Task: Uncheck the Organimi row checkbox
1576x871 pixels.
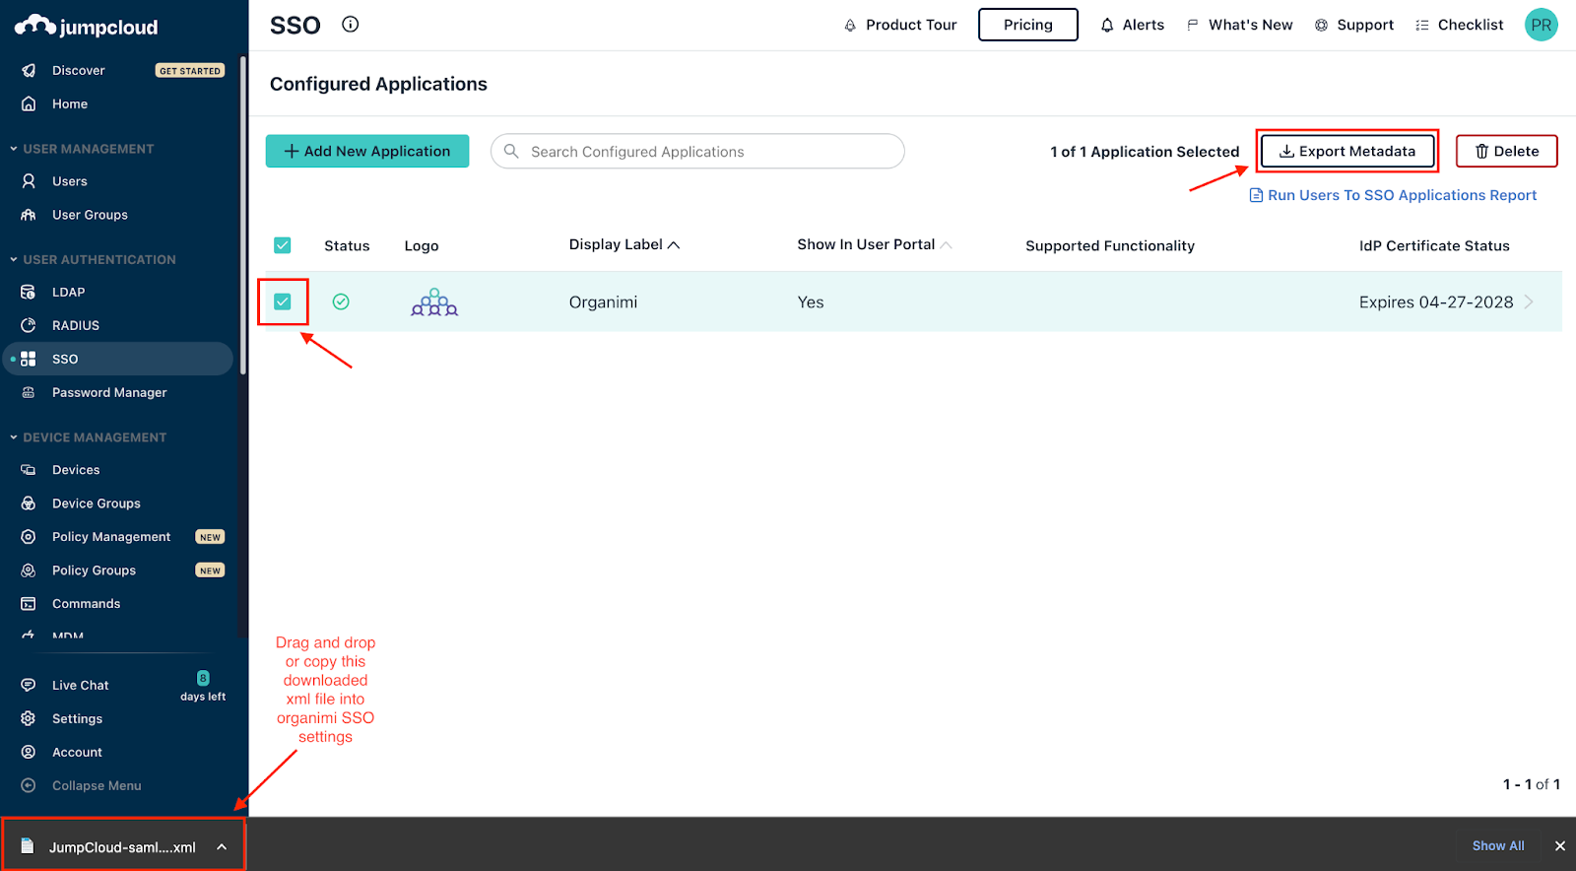Action: pyautogui.click(x=283, y=301)
